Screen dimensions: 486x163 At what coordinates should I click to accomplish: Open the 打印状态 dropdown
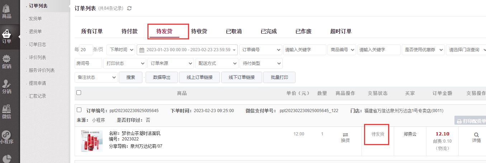tap(124, 63)
